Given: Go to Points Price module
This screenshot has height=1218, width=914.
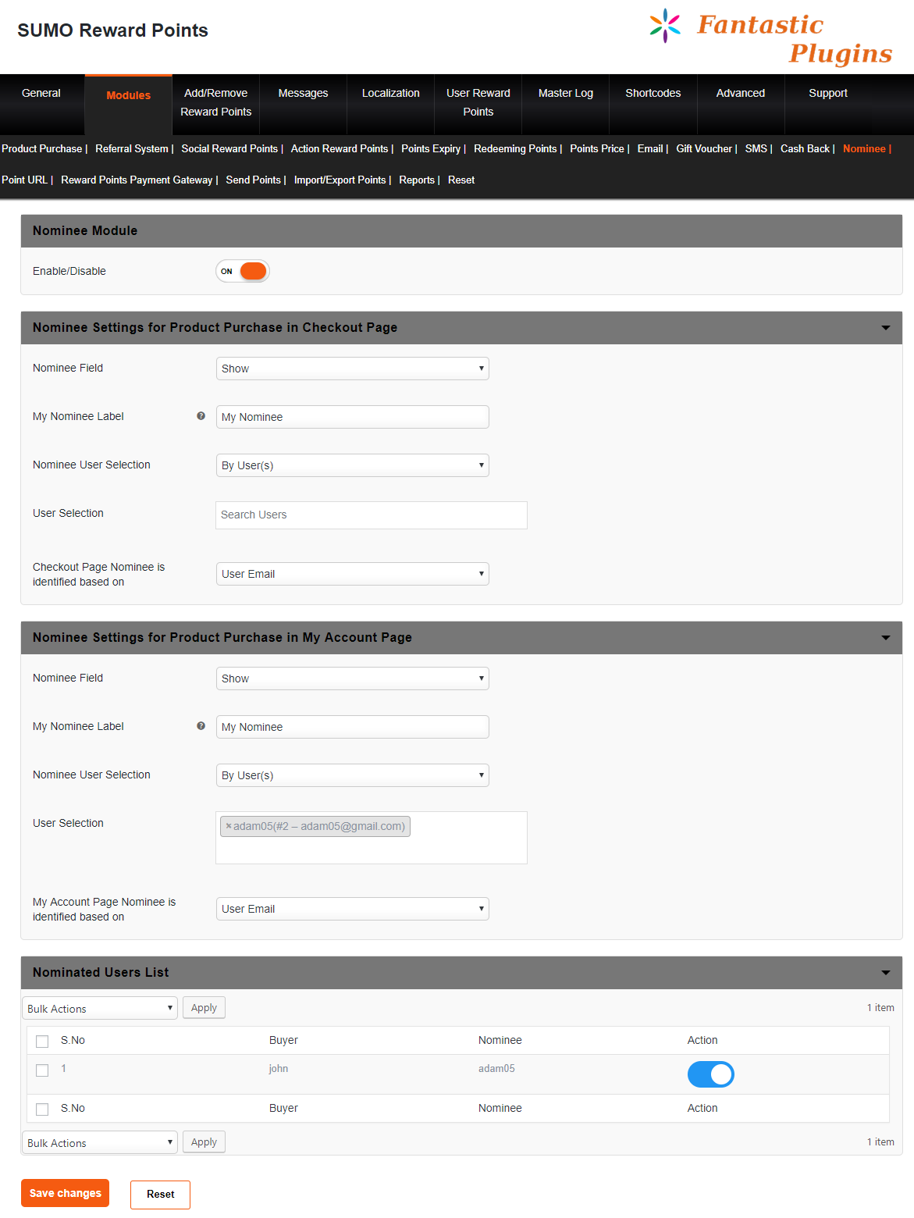Looking at the screenshot, I should click(x=597, y=148).
